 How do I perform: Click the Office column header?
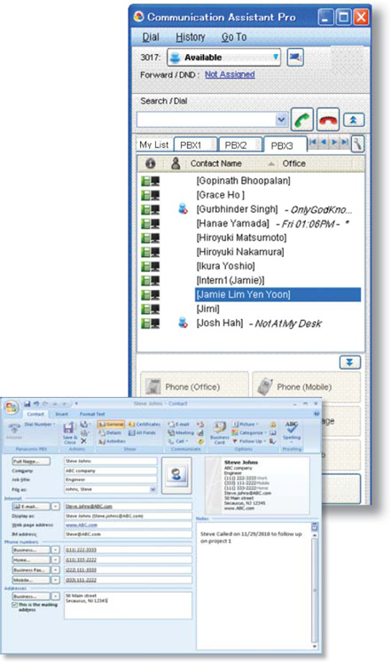(293, 164)
